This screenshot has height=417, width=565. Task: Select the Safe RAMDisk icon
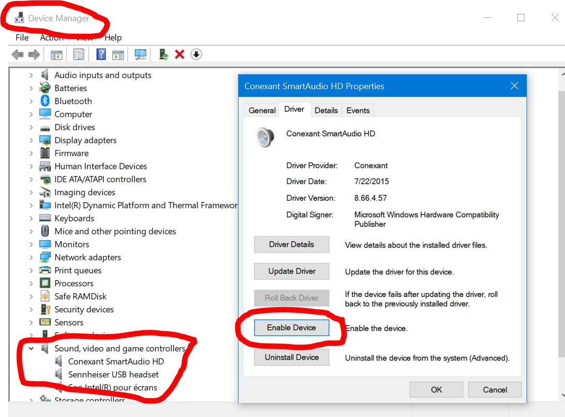click(x=45, y=296)
